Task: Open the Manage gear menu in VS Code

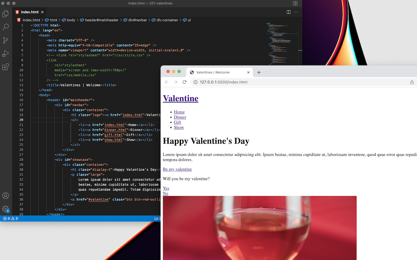Action: [x=5, y=209]
